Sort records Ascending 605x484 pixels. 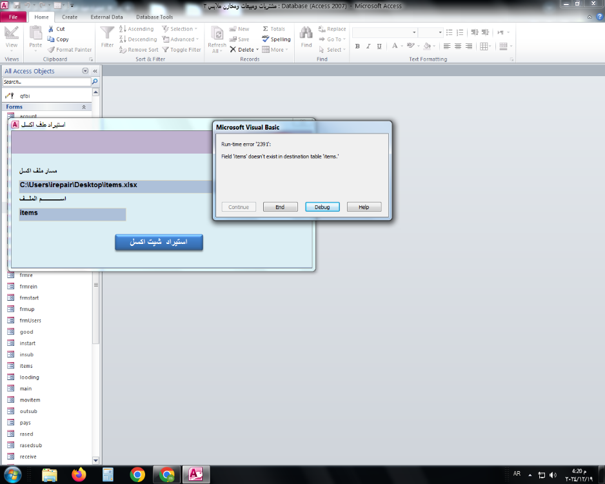136,29
